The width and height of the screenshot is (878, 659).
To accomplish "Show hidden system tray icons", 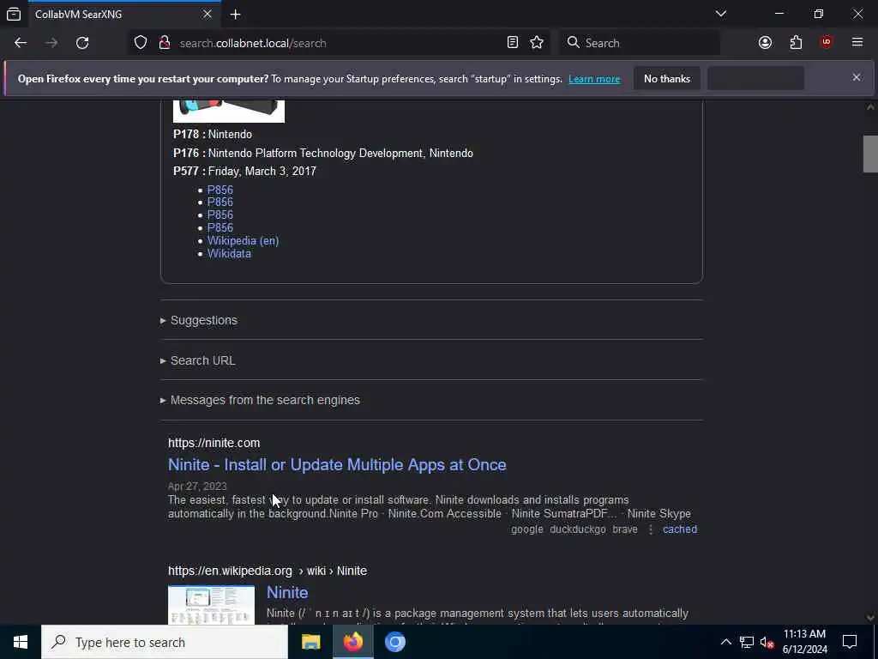I will click(725, 642).
